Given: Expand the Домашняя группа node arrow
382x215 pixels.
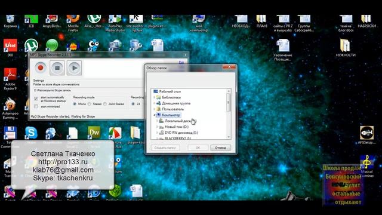Looking at the screenshot, I should point(154,103).
